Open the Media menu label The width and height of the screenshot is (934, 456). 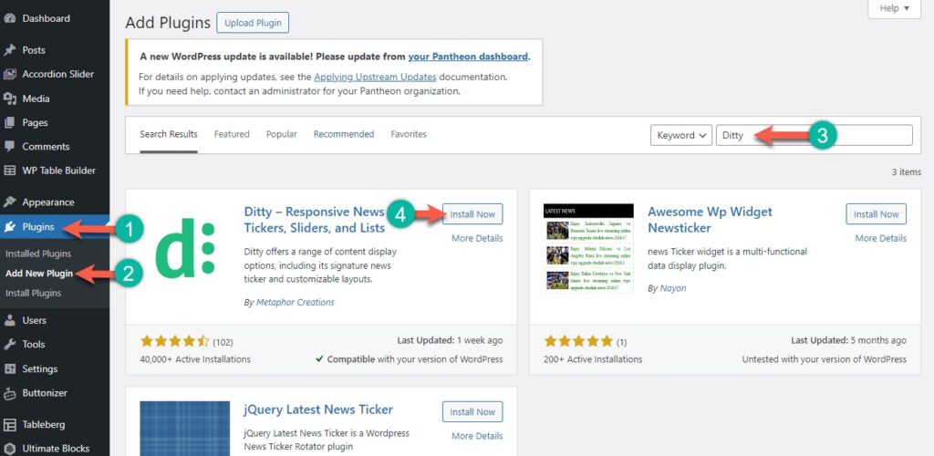tap(36, 98)
